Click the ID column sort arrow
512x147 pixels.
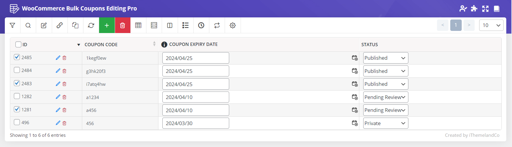79,45
